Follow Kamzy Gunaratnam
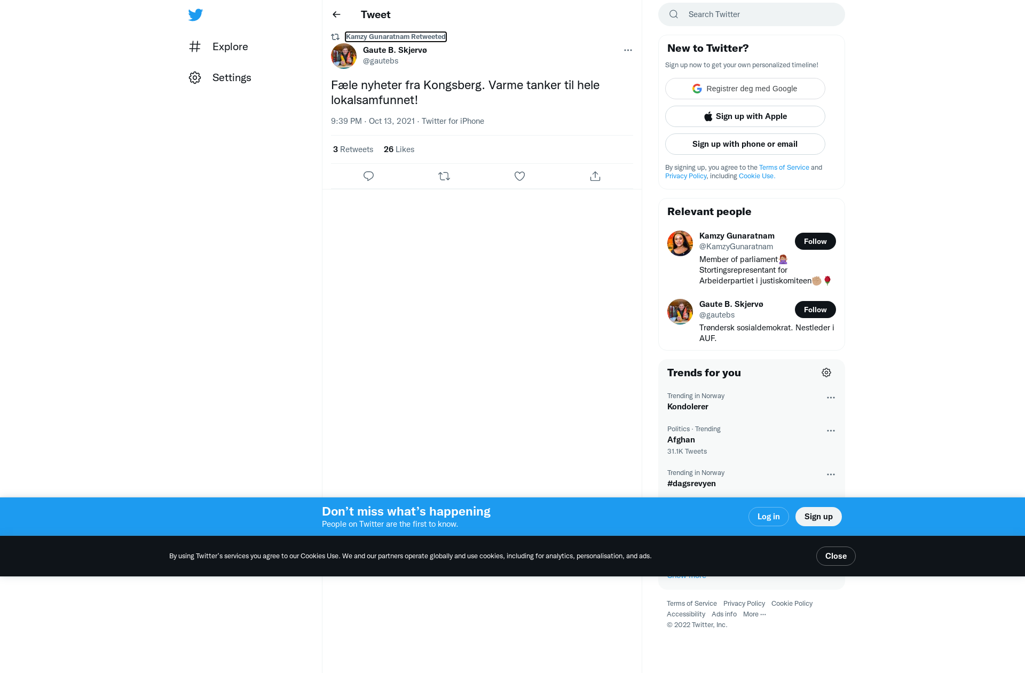Viewport: 1025px width, 673px height. tap(815, 241)
